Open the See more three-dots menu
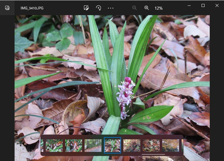This screenshot has width=224, height=161. [x=111, y=8]
